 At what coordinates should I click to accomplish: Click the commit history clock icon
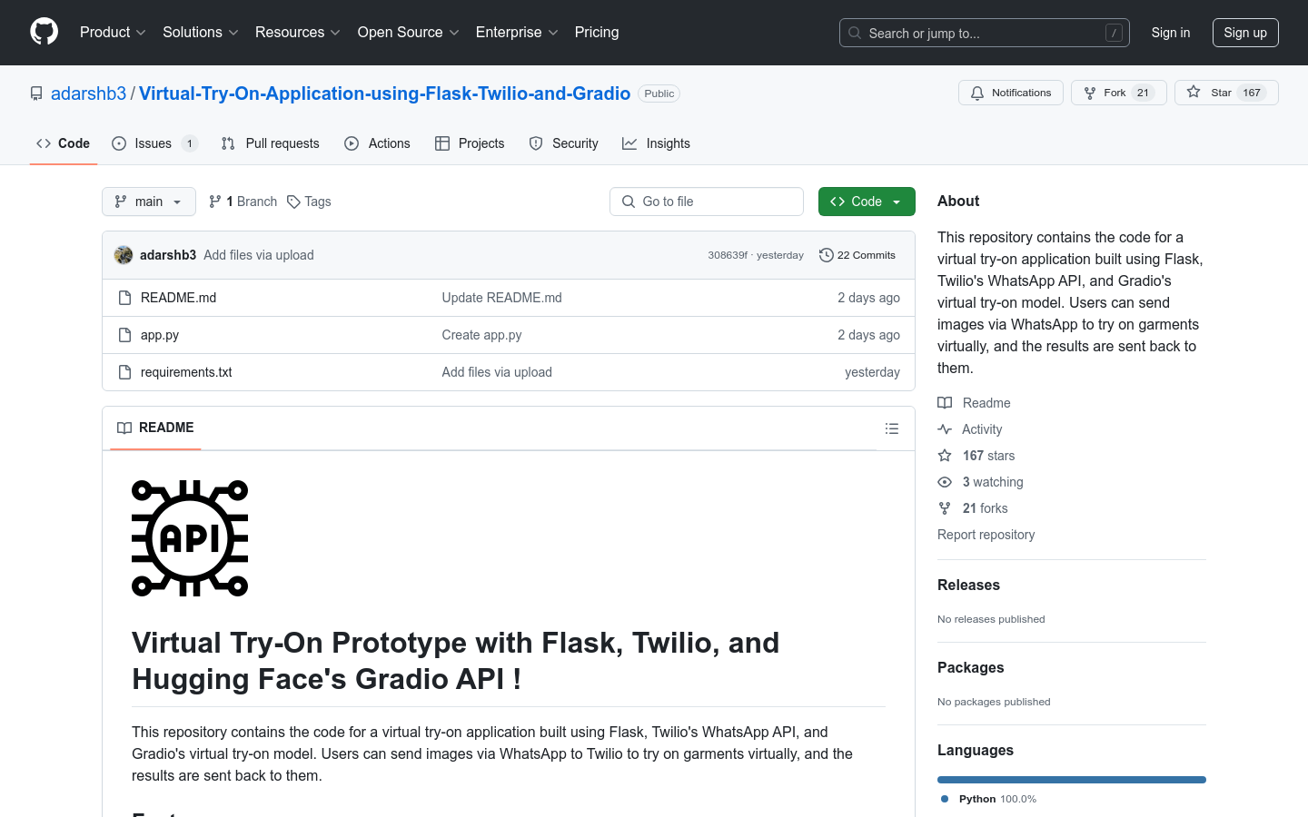coord(826,255)
